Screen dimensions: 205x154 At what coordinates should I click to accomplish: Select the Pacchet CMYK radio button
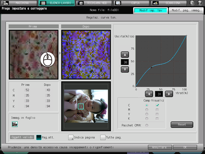point(147,125)
